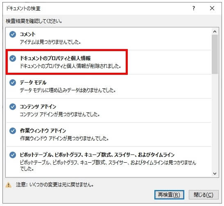
Task: Click the checkmark icon for ドキュメントのプロパティと個人情報
Action: point(13,58)
